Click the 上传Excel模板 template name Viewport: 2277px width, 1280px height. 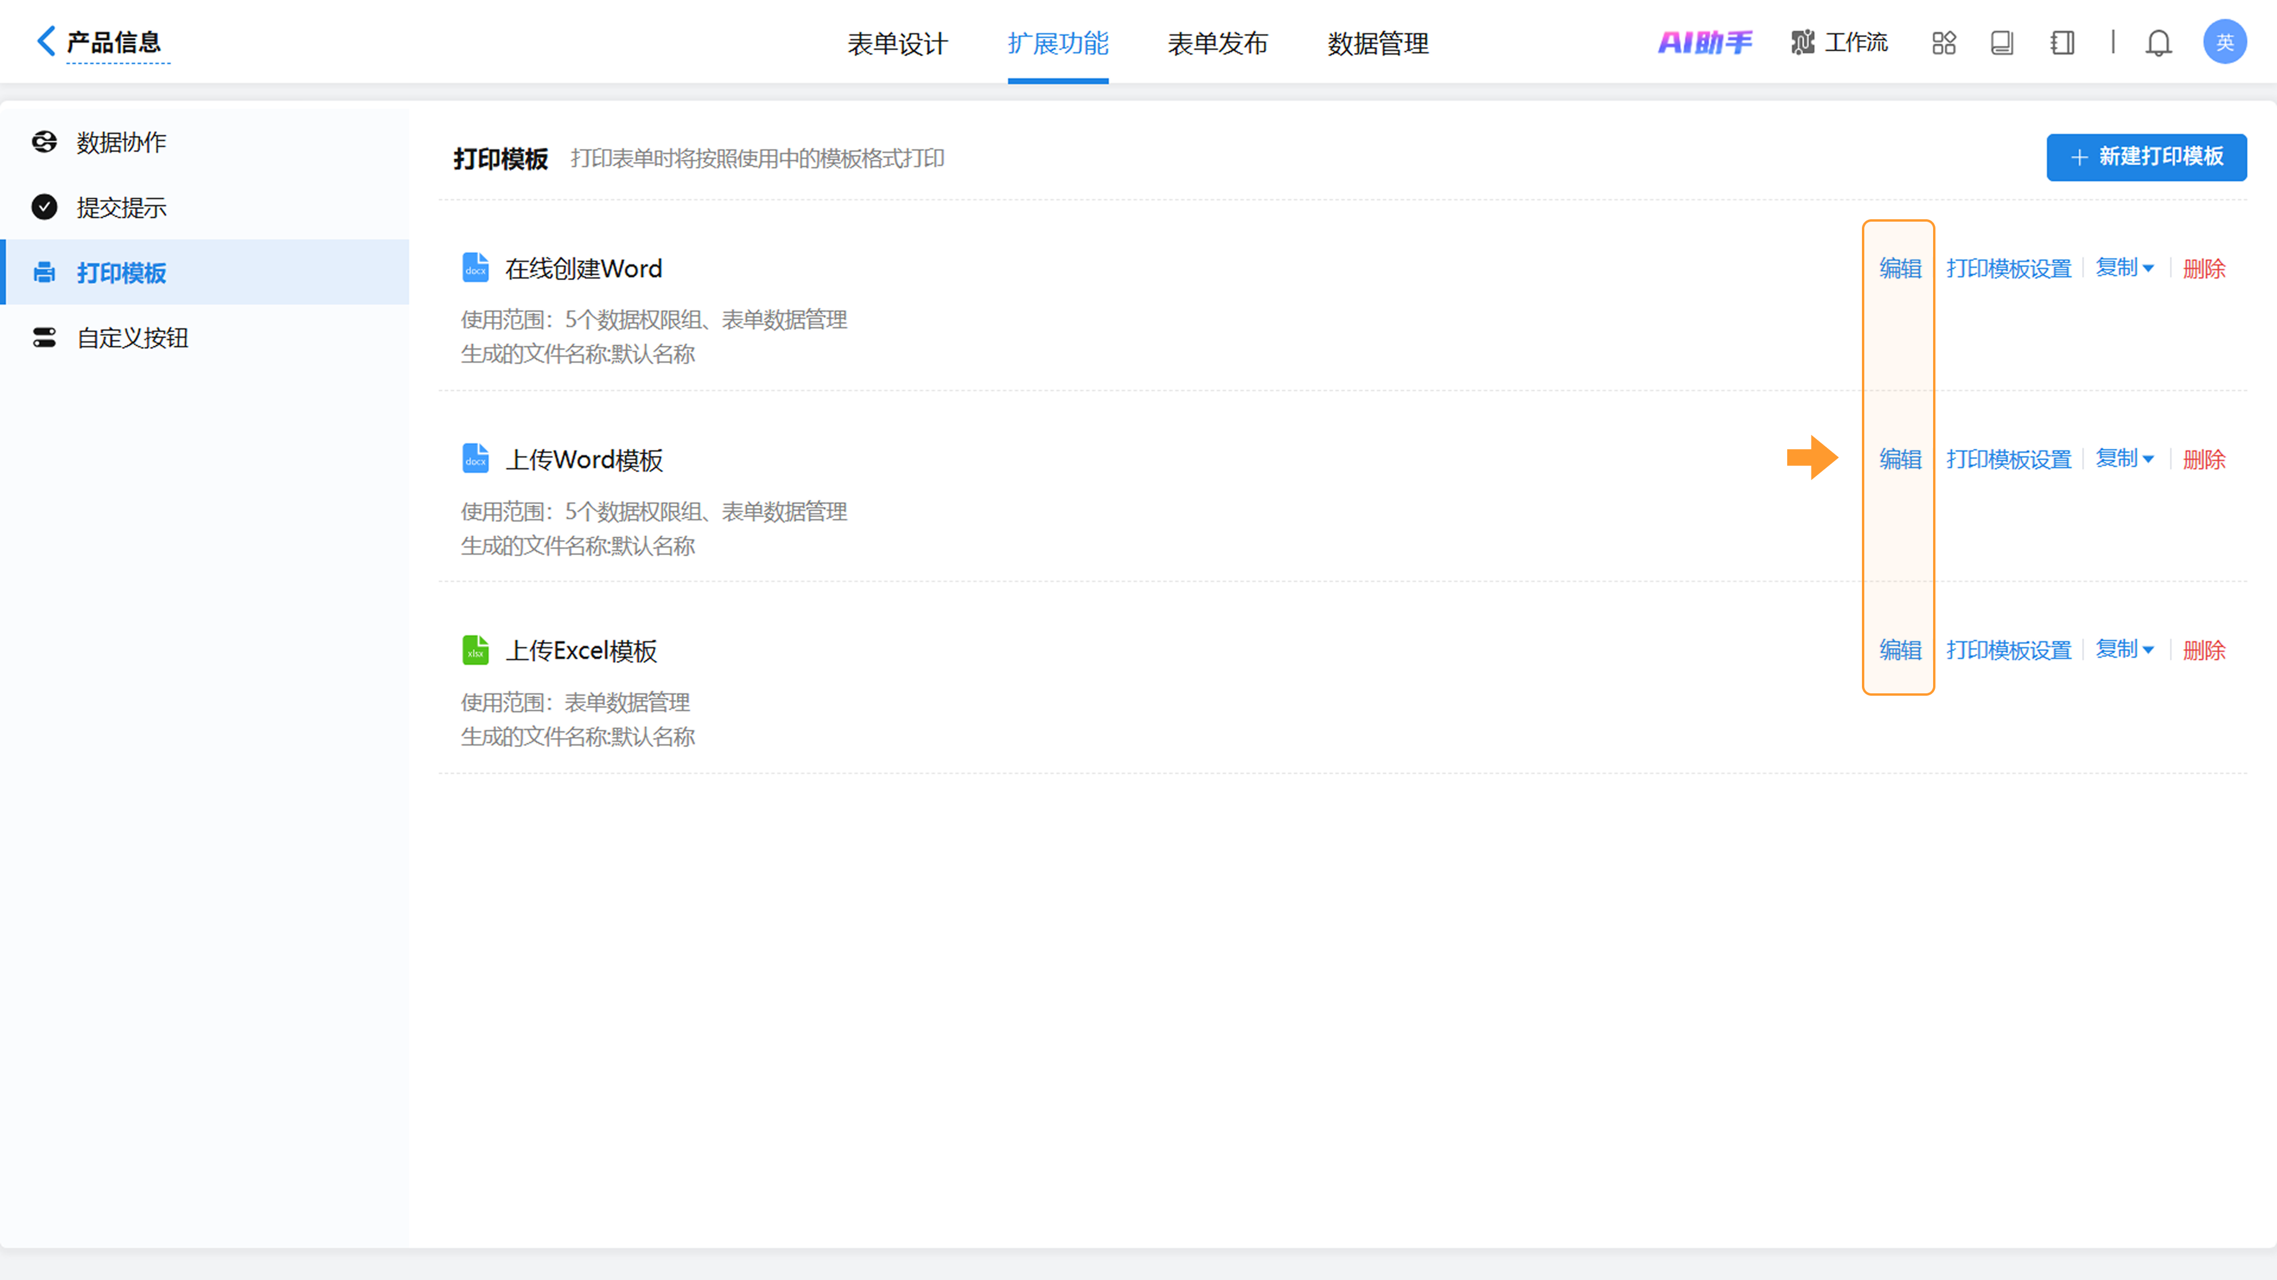[x=581, y=651]
